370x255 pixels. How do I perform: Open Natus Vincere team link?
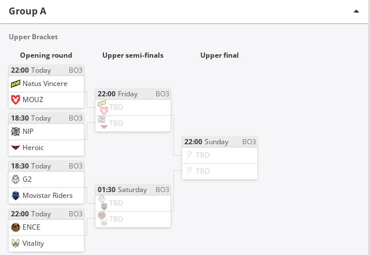[x=46, y=84]
